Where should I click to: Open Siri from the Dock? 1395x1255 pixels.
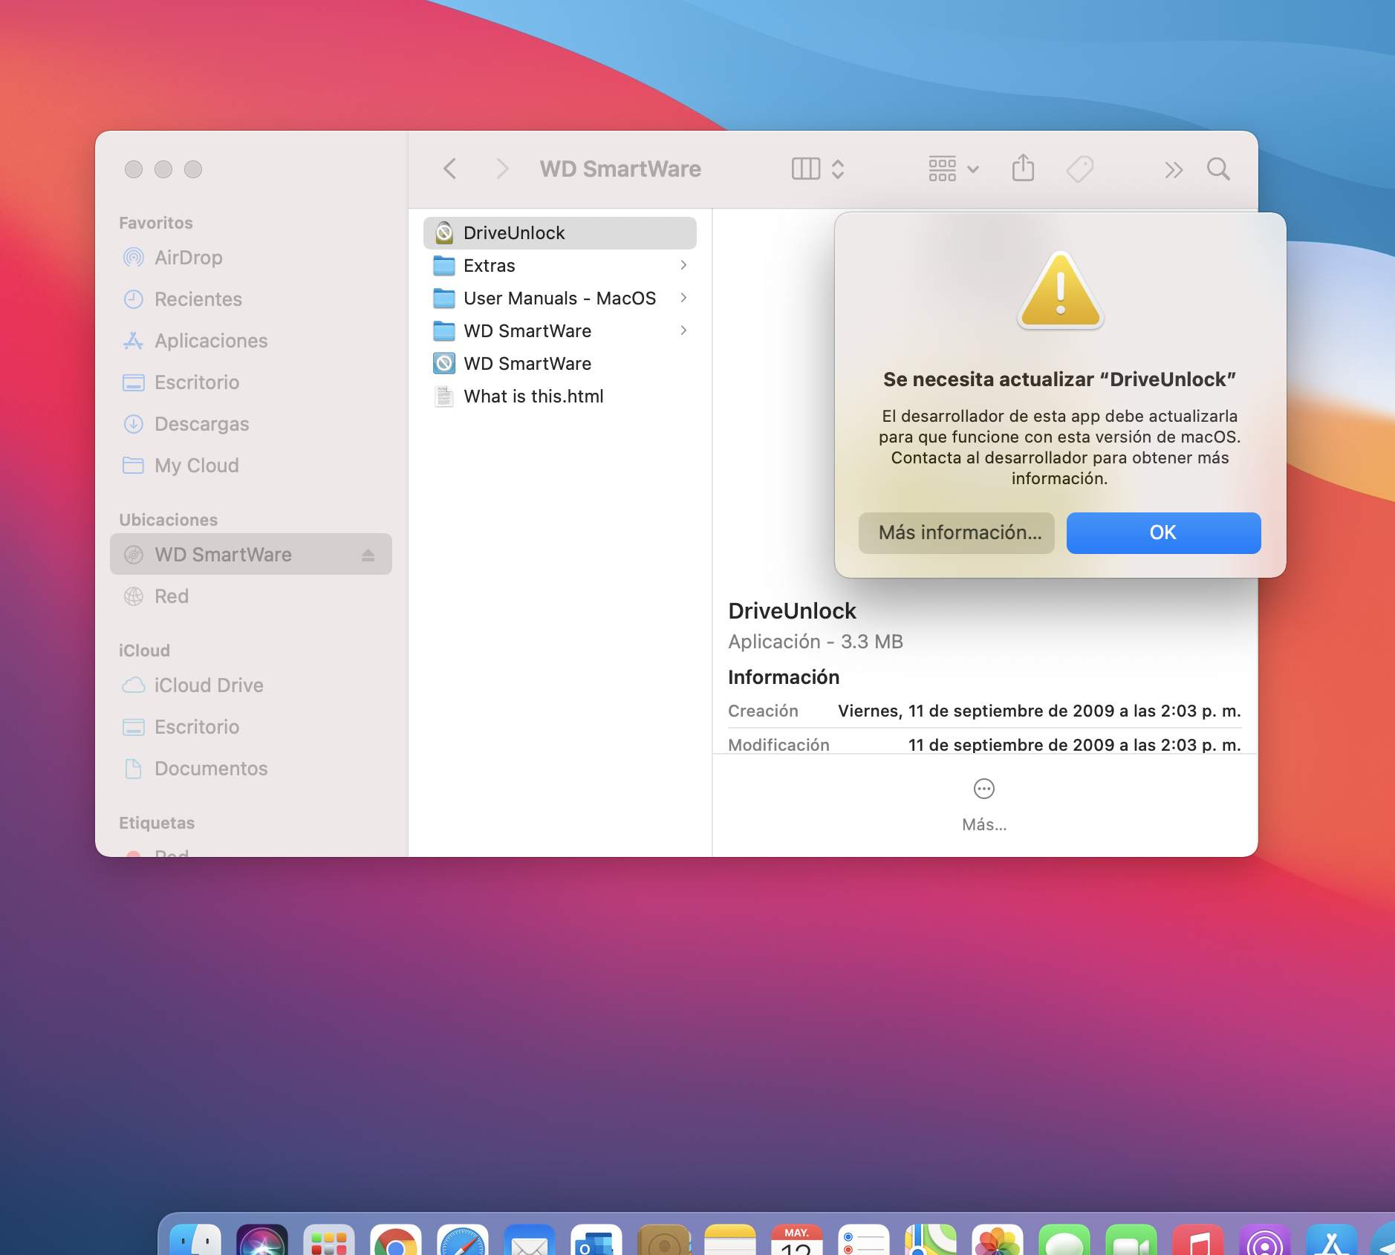tap(262, 1240)
